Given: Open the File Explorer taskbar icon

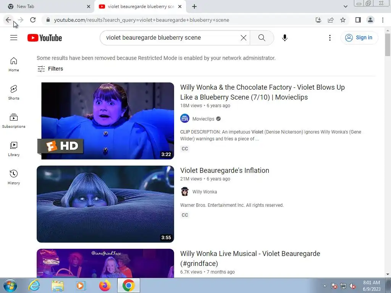Looking at the screenshot, I should pos(58,285).
